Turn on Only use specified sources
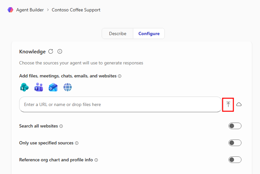Viewport: 260px width, 174px height. pyautogui.click(x=235, y=143)
